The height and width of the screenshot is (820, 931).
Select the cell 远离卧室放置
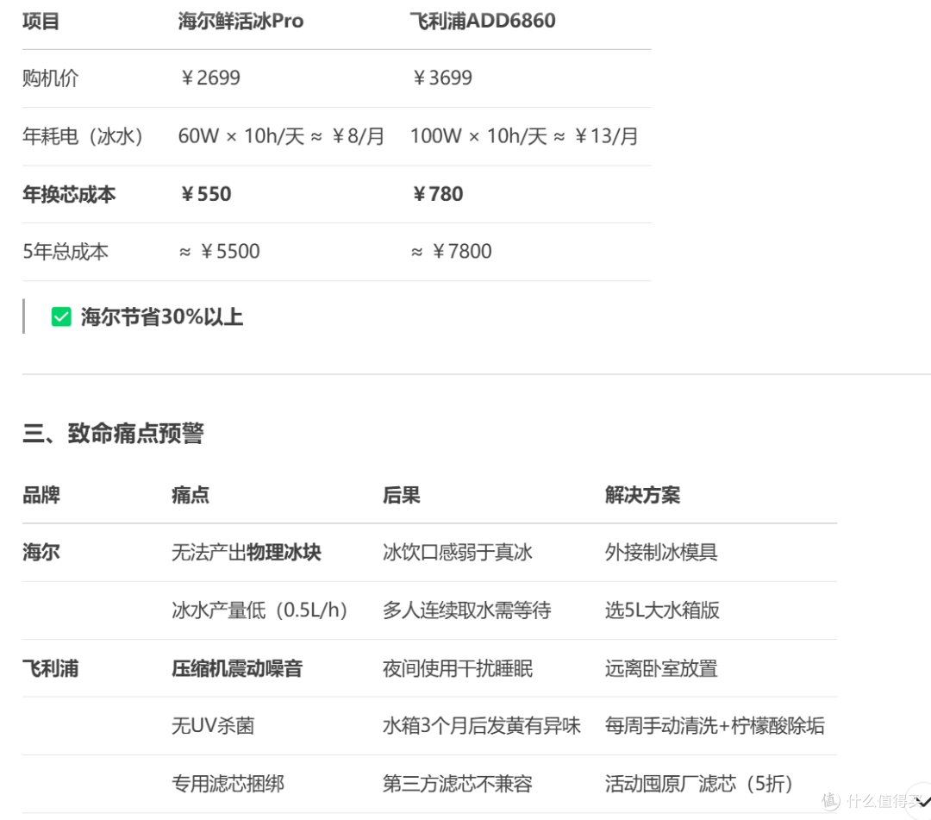(661, 668)
